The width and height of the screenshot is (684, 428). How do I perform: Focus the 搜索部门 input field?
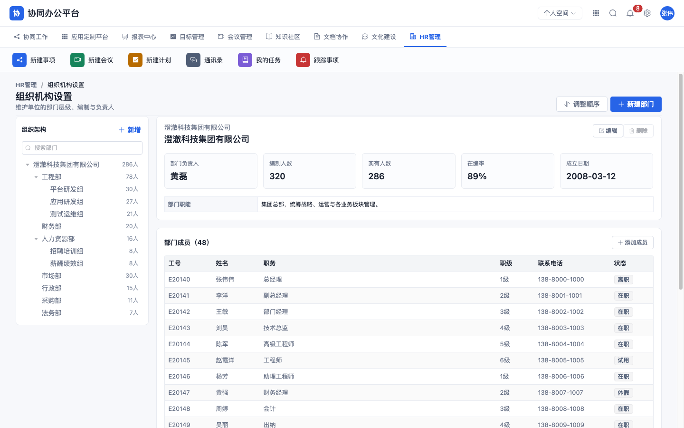coord(82,148)
